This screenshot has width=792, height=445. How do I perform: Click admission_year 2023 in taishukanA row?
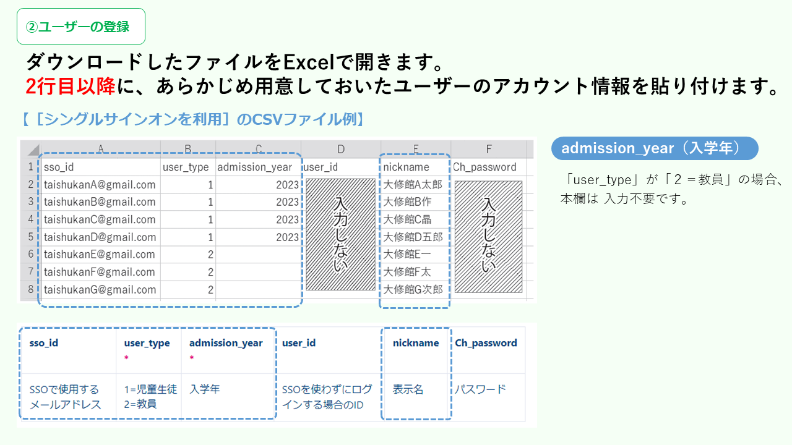pyautogui.click(x=259, y=184)
